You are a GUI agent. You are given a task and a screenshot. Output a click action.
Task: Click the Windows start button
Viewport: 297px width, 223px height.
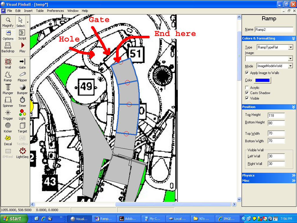coord(14,219)
